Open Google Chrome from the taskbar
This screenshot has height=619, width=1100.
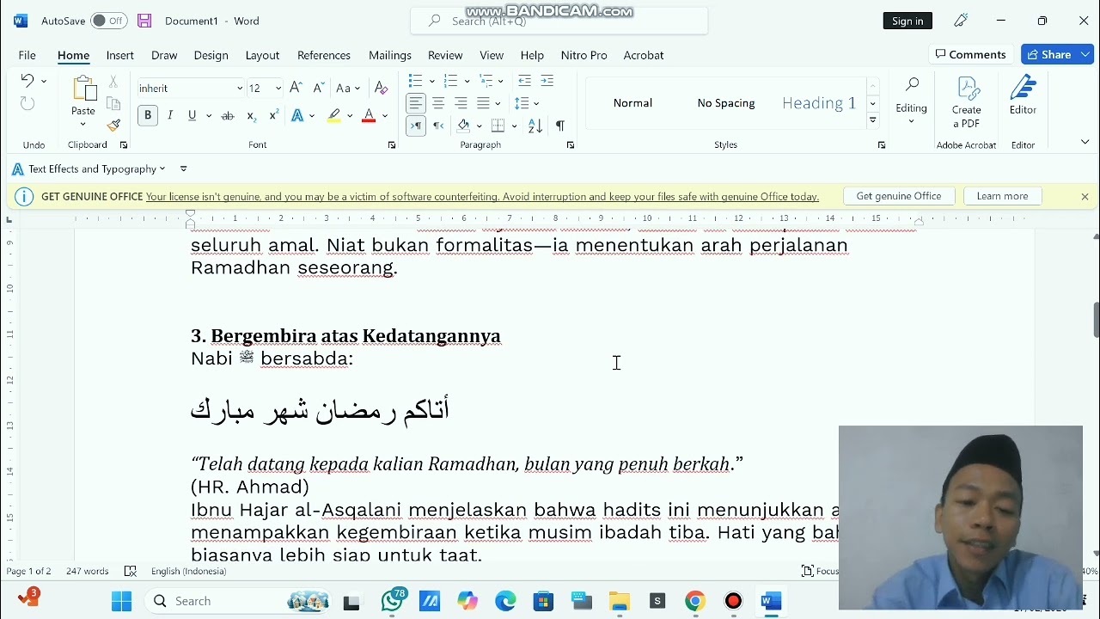pos(695,601)
